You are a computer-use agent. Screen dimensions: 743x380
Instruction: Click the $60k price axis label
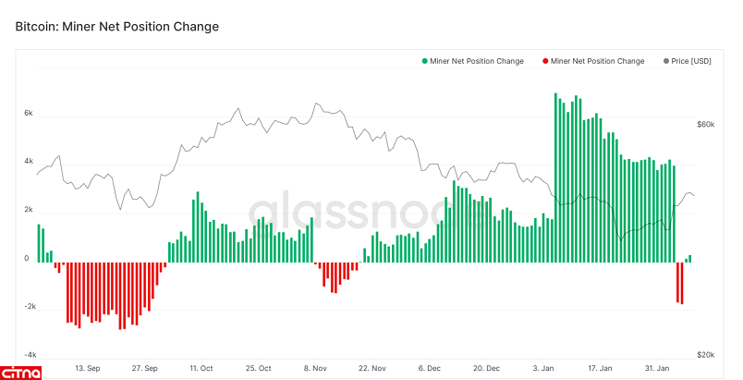pos(704,123)
